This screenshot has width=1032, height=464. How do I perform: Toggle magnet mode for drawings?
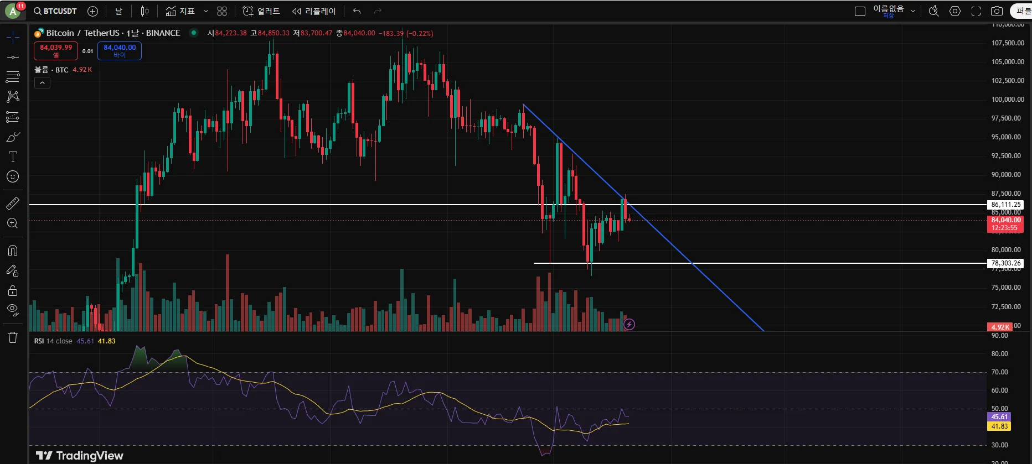coord(13,251)
